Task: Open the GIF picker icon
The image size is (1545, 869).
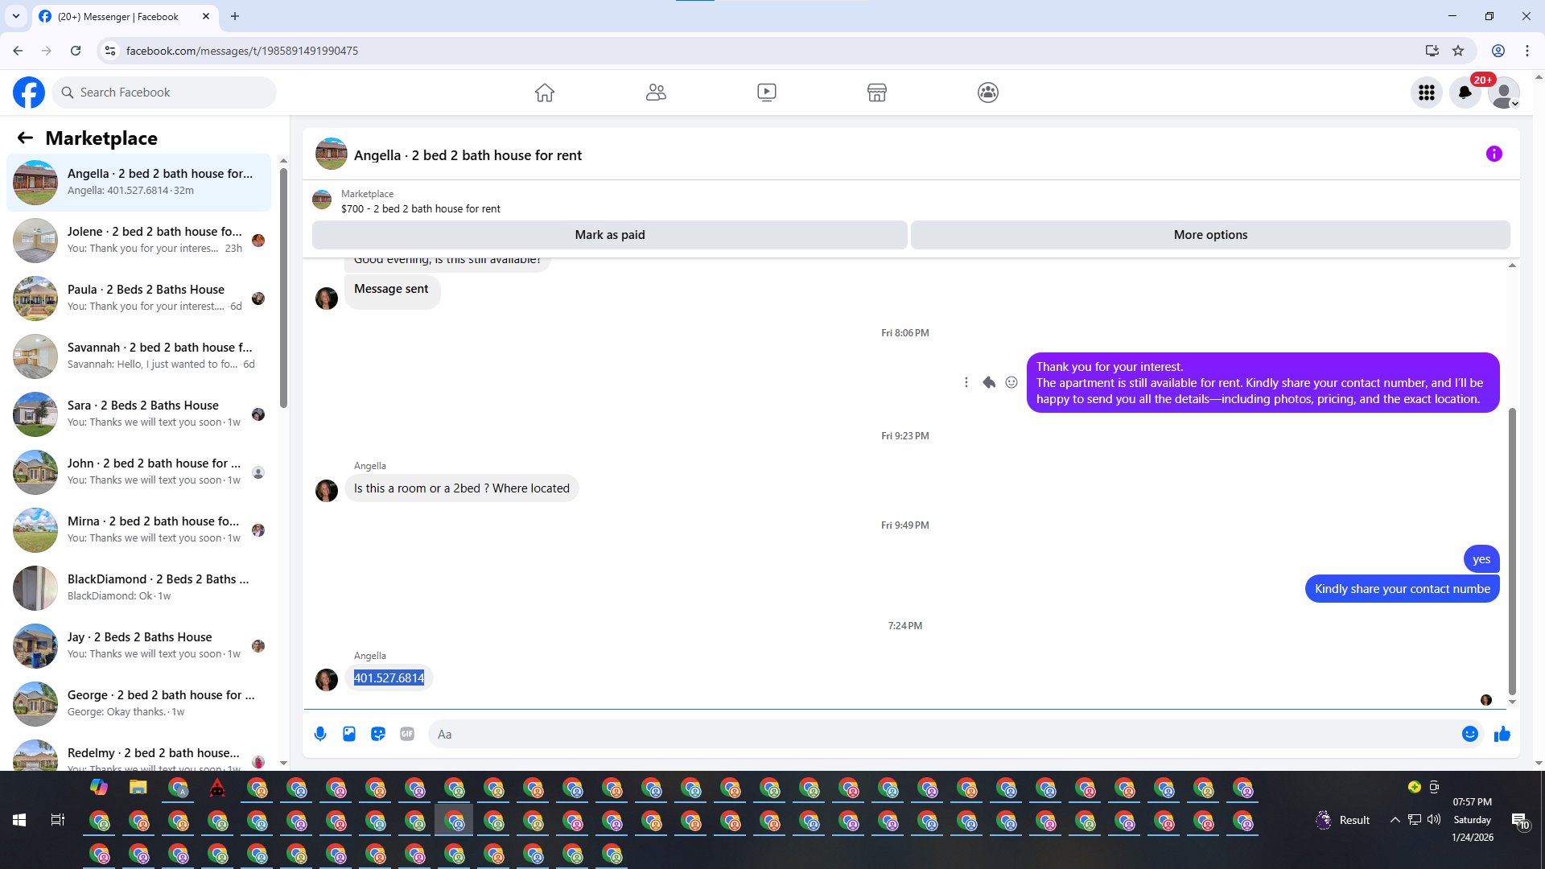Action: [x=407, y=734]
